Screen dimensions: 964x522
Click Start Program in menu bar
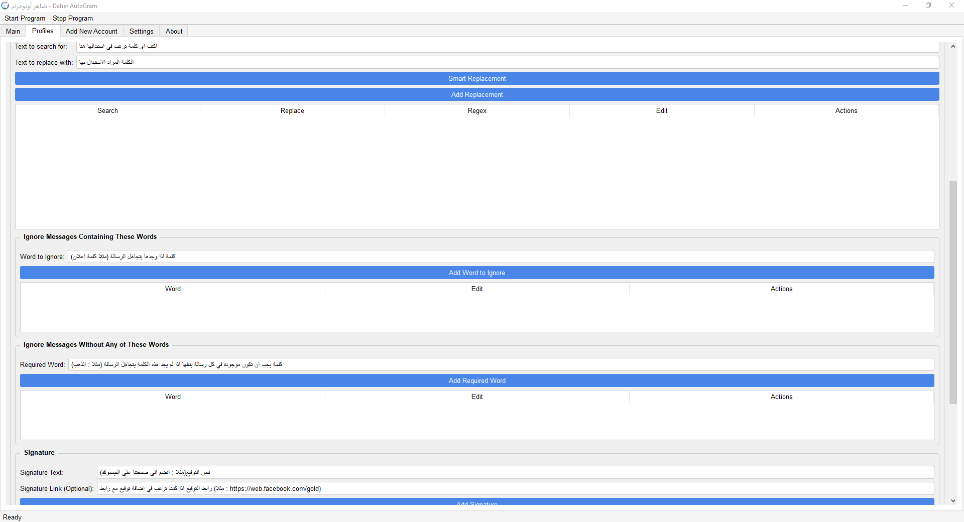(25, 18)
